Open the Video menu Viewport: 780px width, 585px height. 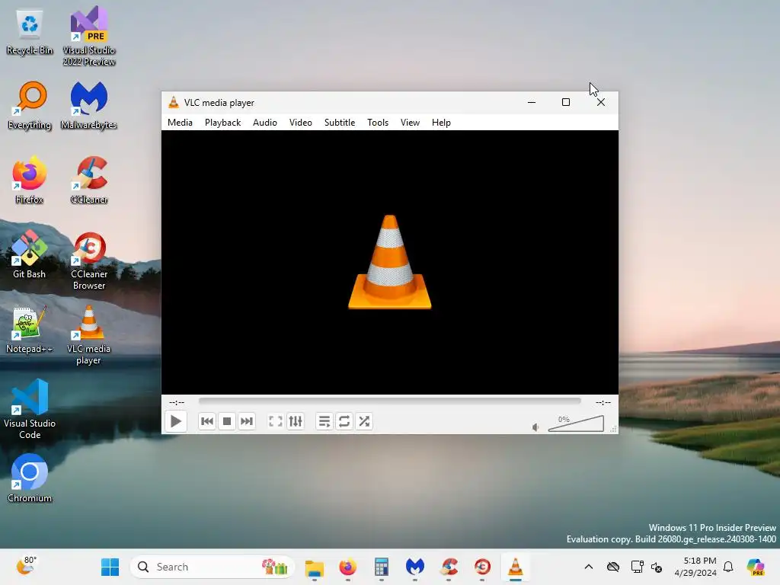(x=301, y=123)
